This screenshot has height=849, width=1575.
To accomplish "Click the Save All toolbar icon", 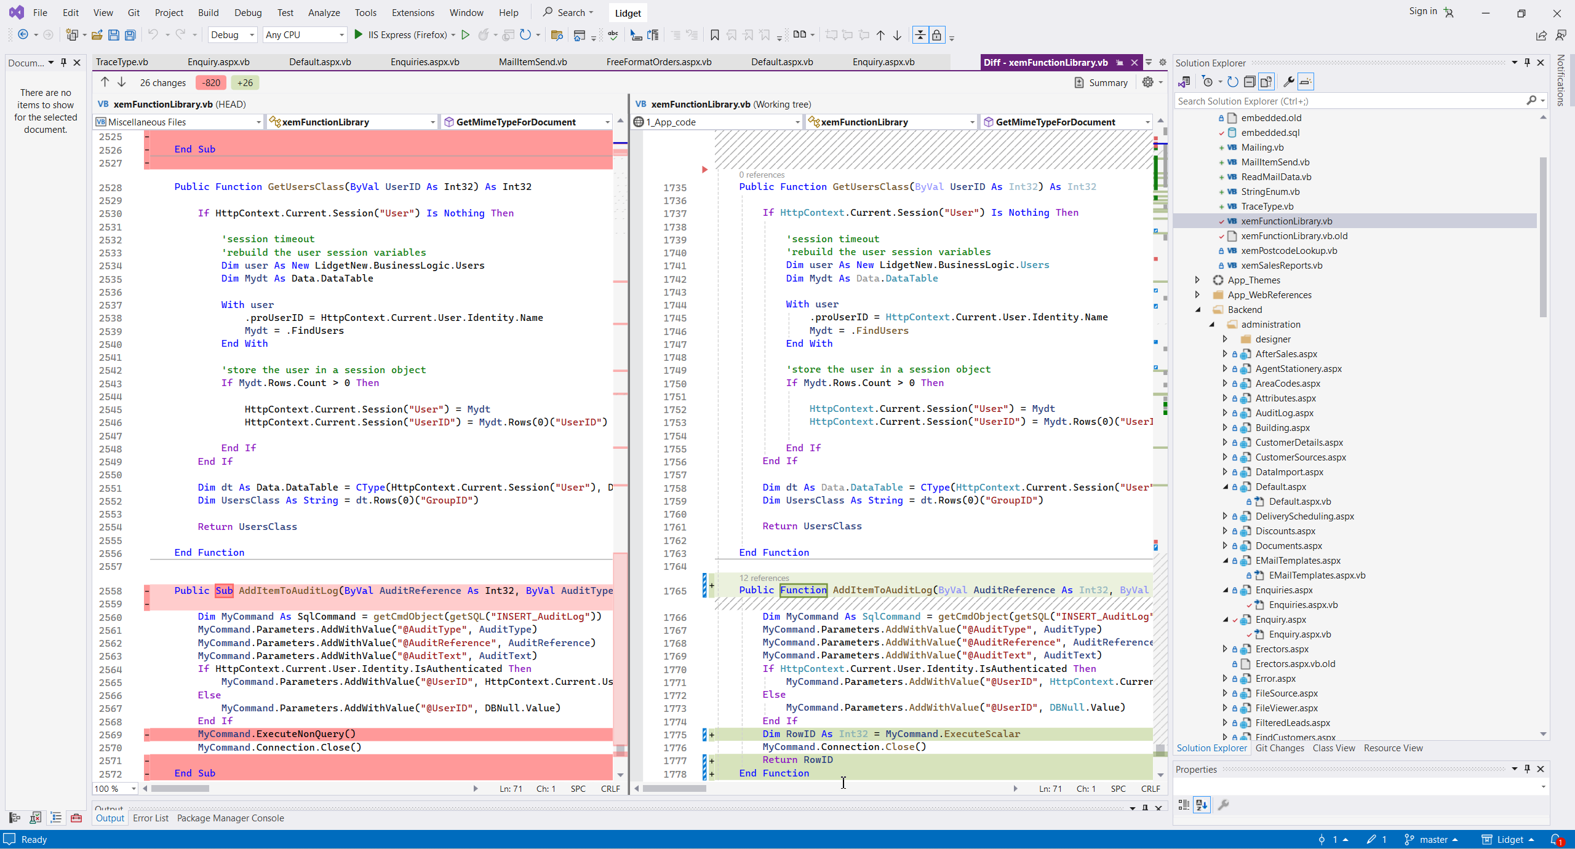I will point(130,35).
